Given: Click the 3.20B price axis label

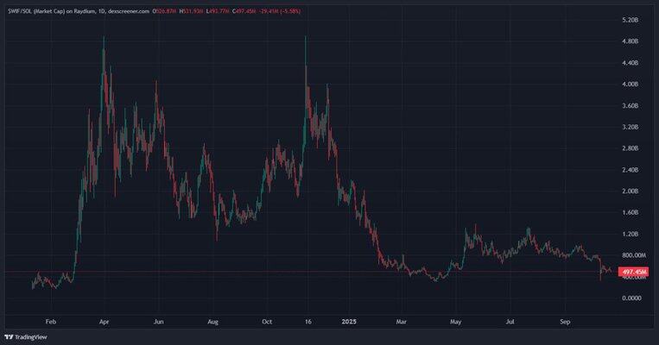Looking at the screenshot, I should [x=630, y=127].
